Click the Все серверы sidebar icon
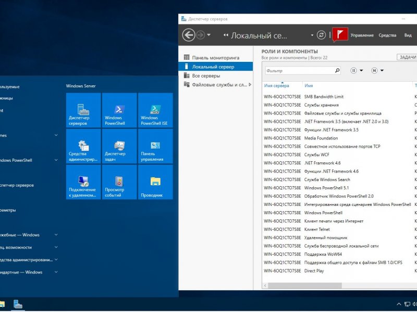The width and height of the screenshot is (417, 312). [187, 75]
